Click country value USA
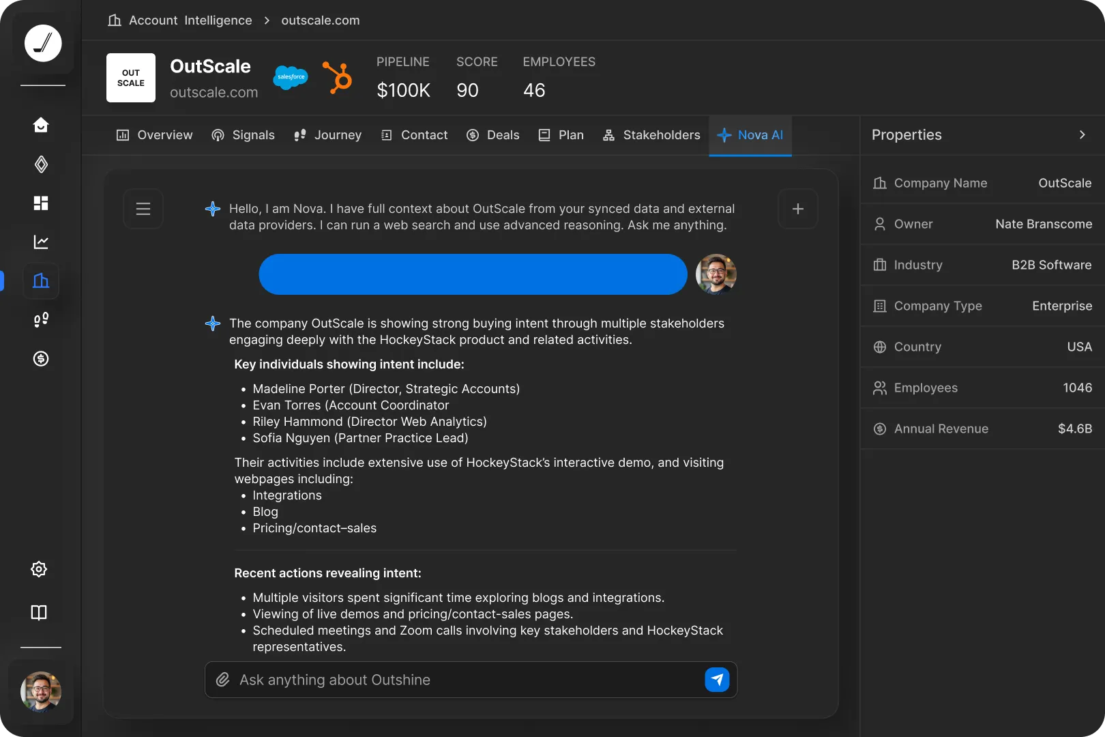Image resolution: width=1105 pixels, height=737 pixels. [x=1080, y=347]
